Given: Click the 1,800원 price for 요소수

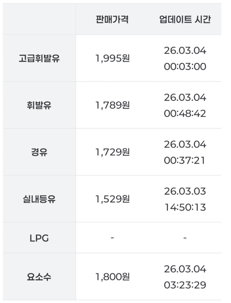Looking at the screenshot, I should pos(112,277).
